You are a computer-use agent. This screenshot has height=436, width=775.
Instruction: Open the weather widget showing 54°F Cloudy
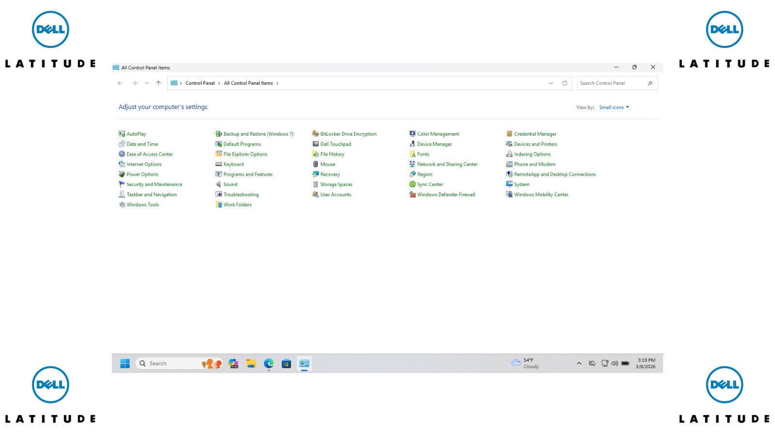click(x=525, y=363)
